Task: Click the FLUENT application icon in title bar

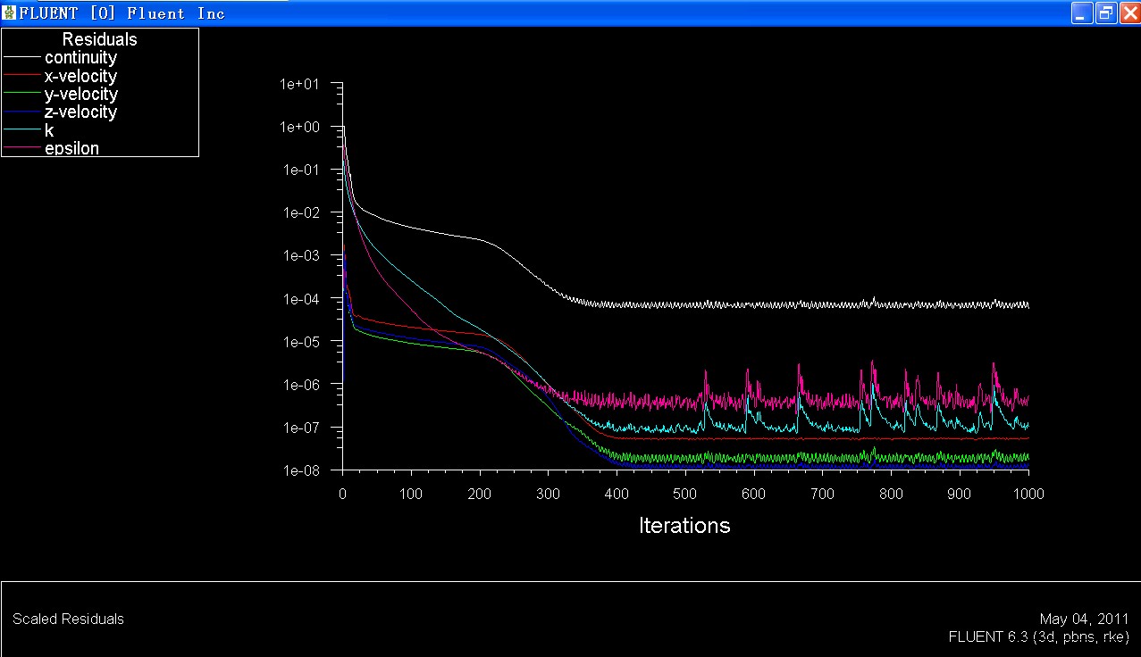Action: pyautogui.click(x=10, y=12)
